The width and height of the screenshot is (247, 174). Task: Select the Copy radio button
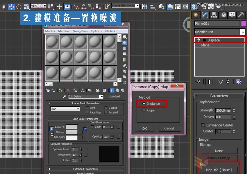pos(144,110)
